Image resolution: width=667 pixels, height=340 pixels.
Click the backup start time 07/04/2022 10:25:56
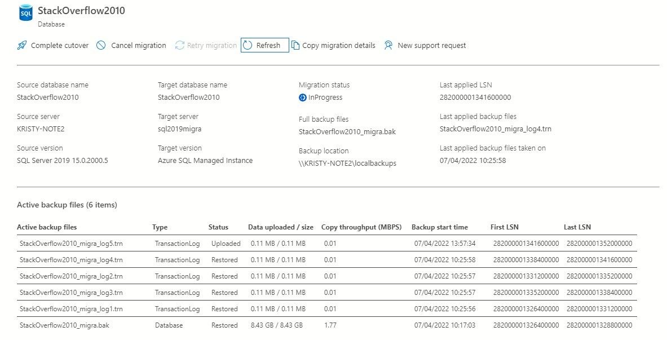(445, 309)
